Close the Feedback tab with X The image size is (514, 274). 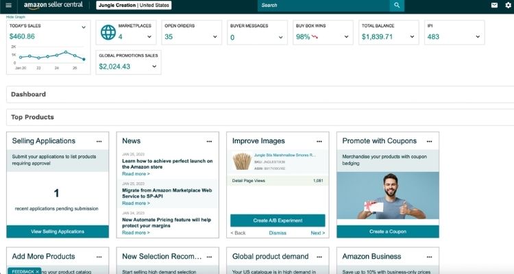click(37, 272)
